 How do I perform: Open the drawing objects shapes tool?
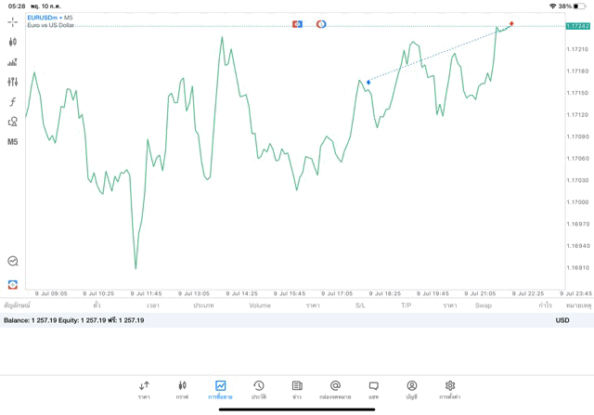[12, 122]
